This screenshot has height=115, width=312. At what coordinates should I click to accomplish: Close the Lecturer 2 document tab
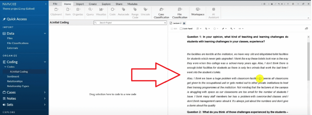pos(184,23)
